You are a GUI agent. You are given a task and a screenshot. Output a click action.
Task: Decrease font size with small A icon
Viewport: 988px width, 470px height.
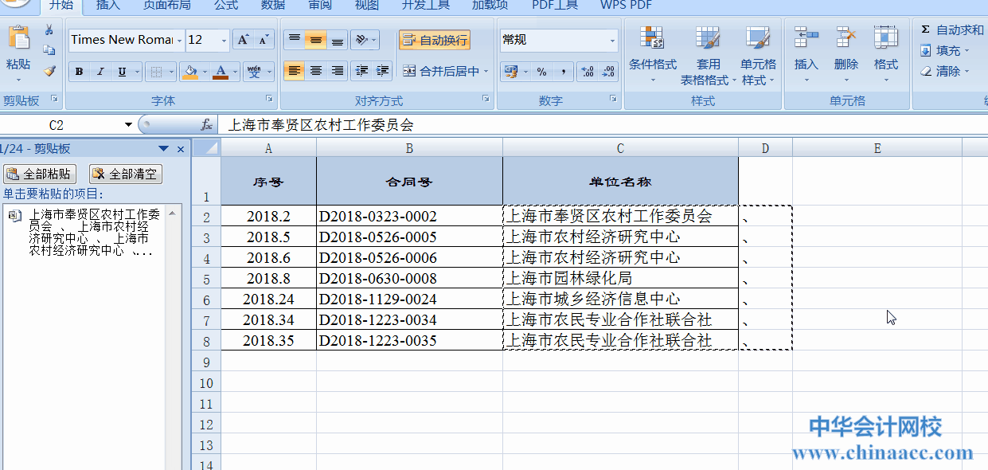click(264, 40)
